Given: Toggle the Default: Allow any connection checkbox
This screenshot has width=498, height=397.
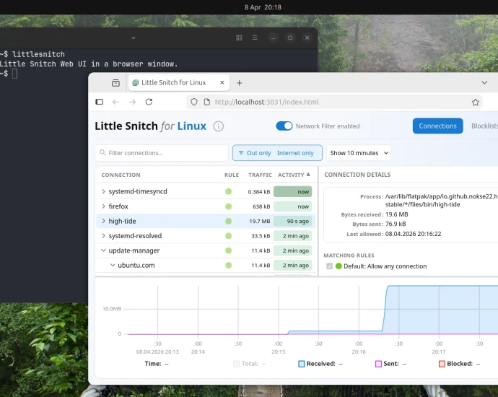Looking at the screenshot, I should point(329,266).
